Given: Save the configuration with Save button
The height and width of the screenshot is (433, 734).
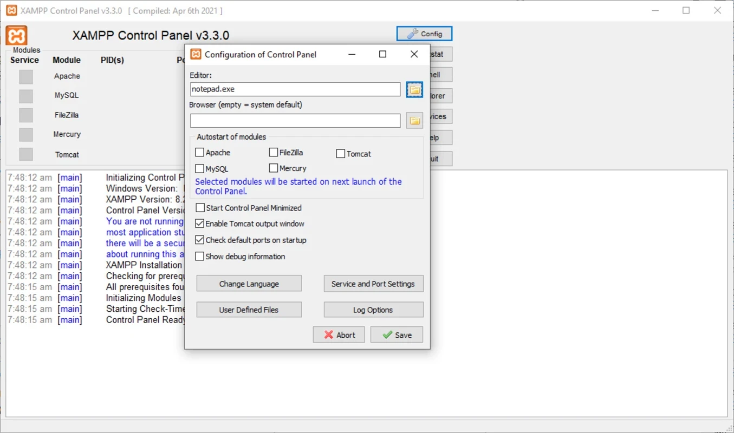Looking at the screenshot, I should (x=397, y=335).
